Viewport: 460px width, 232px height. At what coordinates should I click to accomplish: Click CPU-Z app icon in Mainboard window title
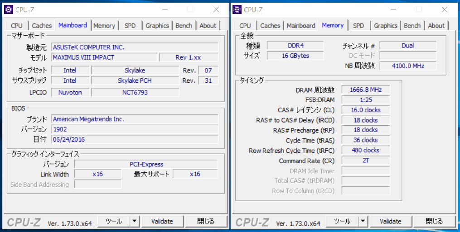click(x=9, y=9)
